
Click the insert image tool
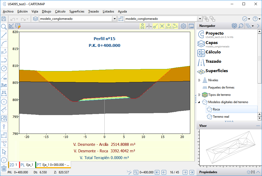click(4, 118)
